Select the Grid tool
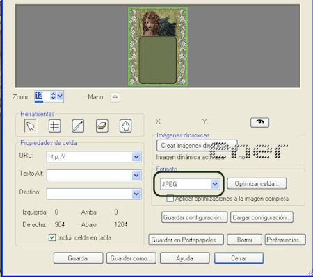Screen dimensions: 313x277 tap(55, 126)
